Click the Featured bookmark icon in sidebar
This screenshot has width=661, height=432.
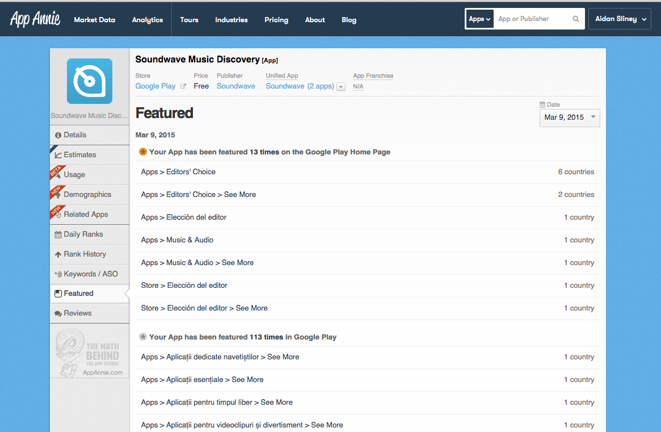point(58,293)
